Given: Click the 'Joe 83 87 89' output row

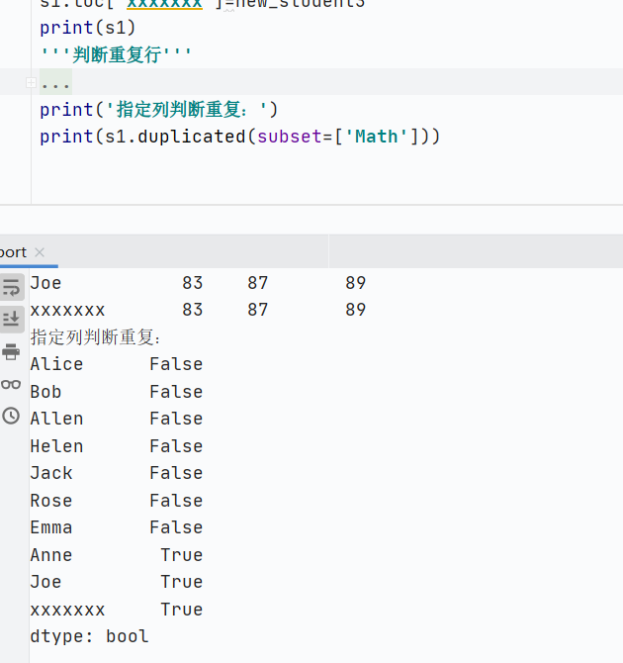Looking at the screenshot, I should click(198, 283).
